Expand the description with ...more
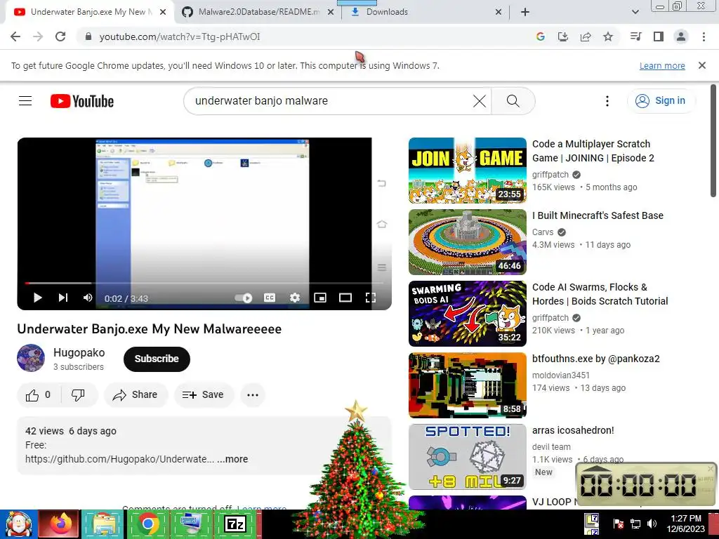The image size is (719, 539). pyautogui.click(x=232, y=459)
